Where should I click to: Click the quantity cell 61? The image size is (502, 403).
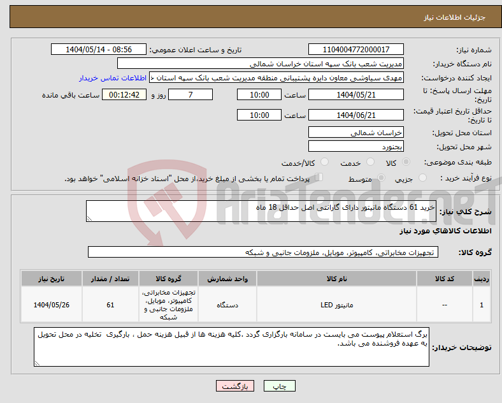tap(110, 305)
